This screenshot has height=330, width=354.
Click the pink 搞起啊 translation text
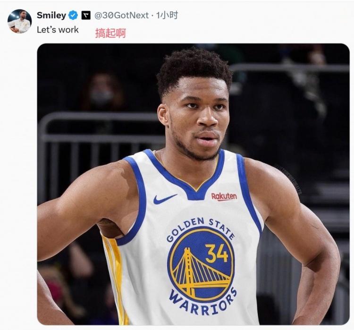[110, 33]
